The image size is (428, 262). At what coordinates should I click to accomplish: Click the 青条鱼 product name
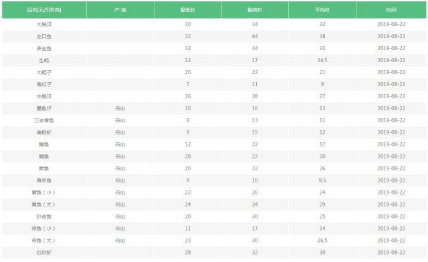point(44,180)
